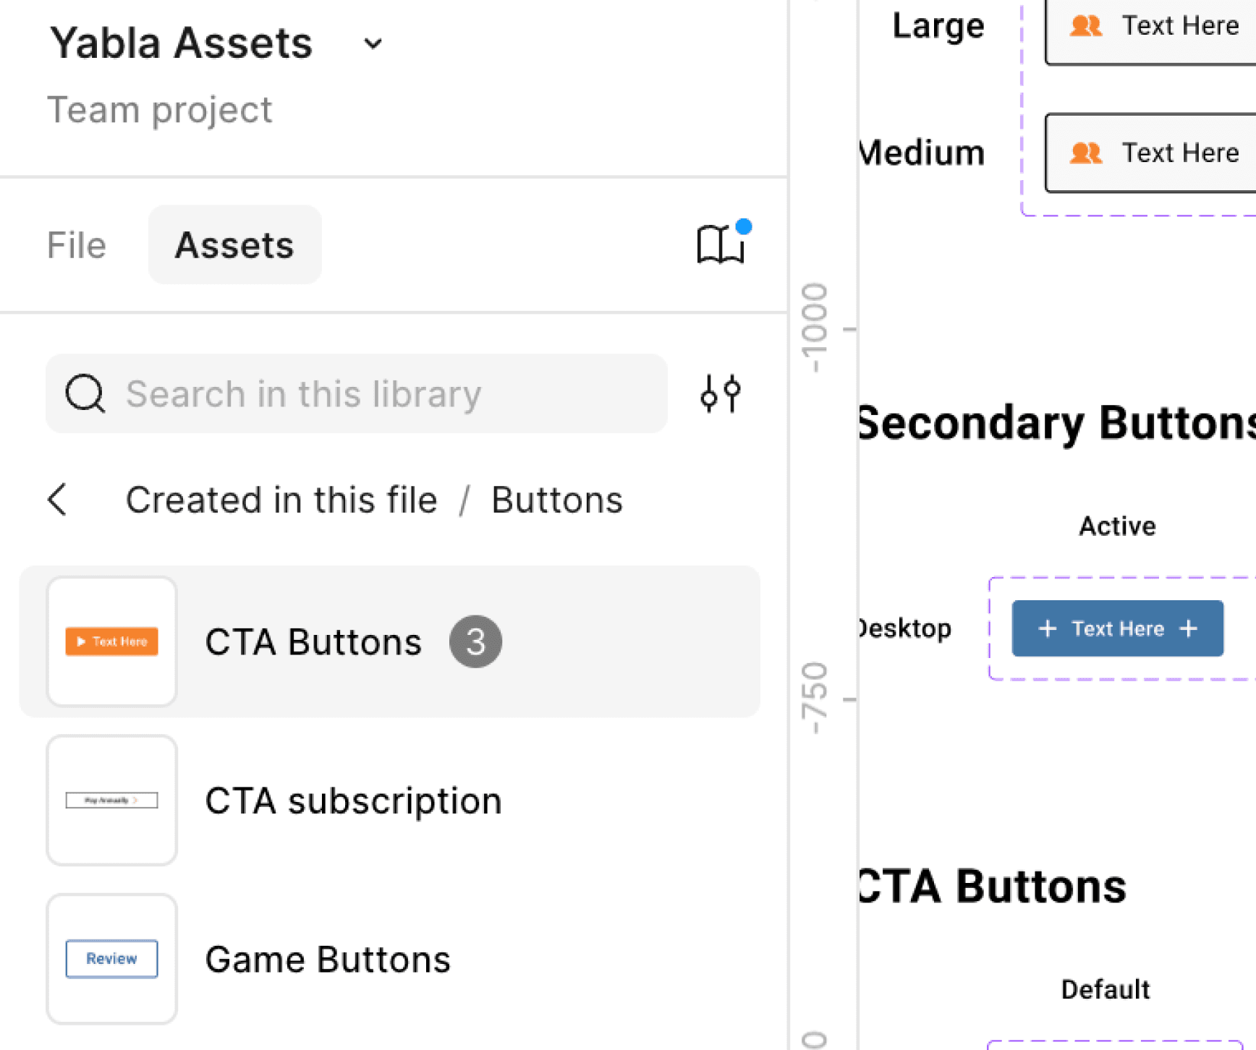The width and height of the screenshot is (1256, 1050).
Task: Click the Created in this file breadcrumb
Action: 281,500
